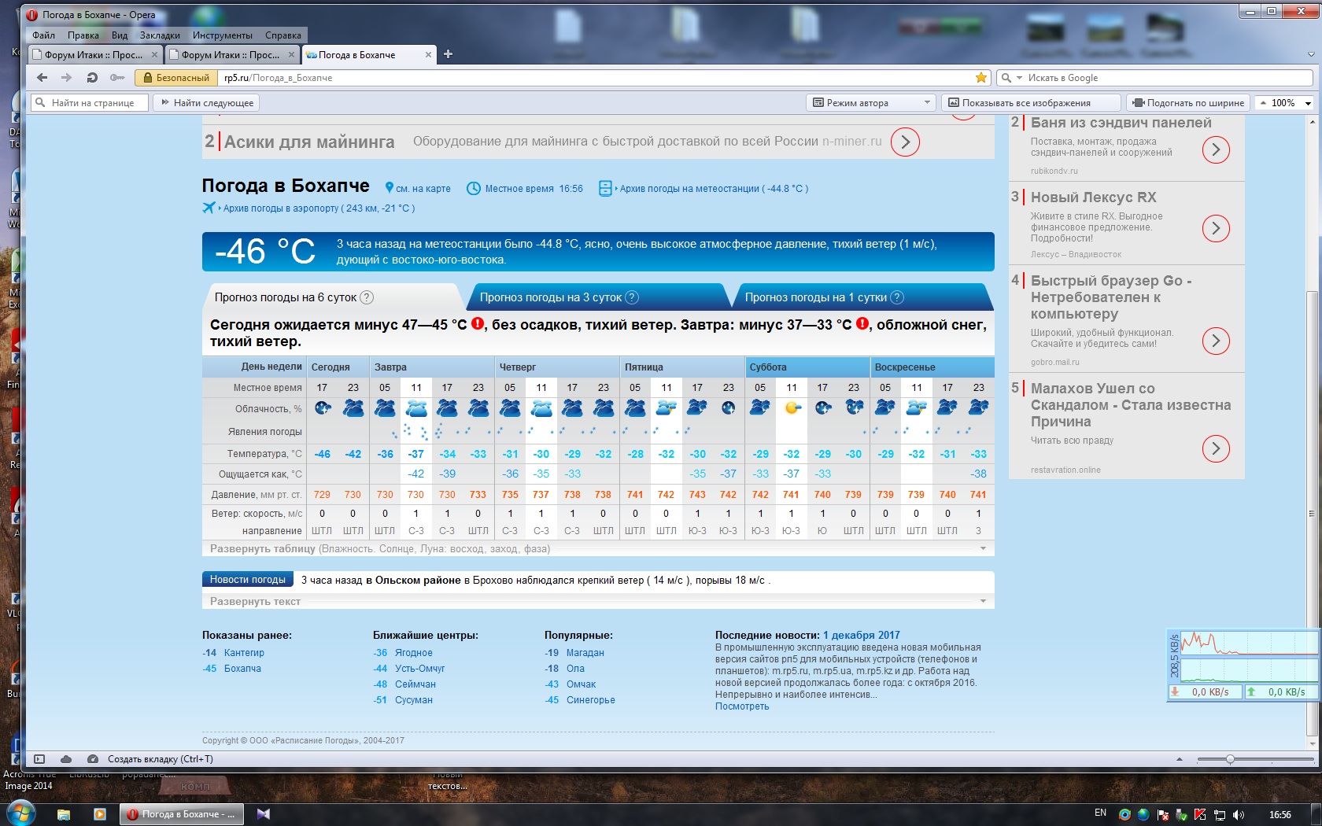Viewport: 1322px width, 826px height.
Task: Click the EN language indicator in taskbar
Action: 1100,813
